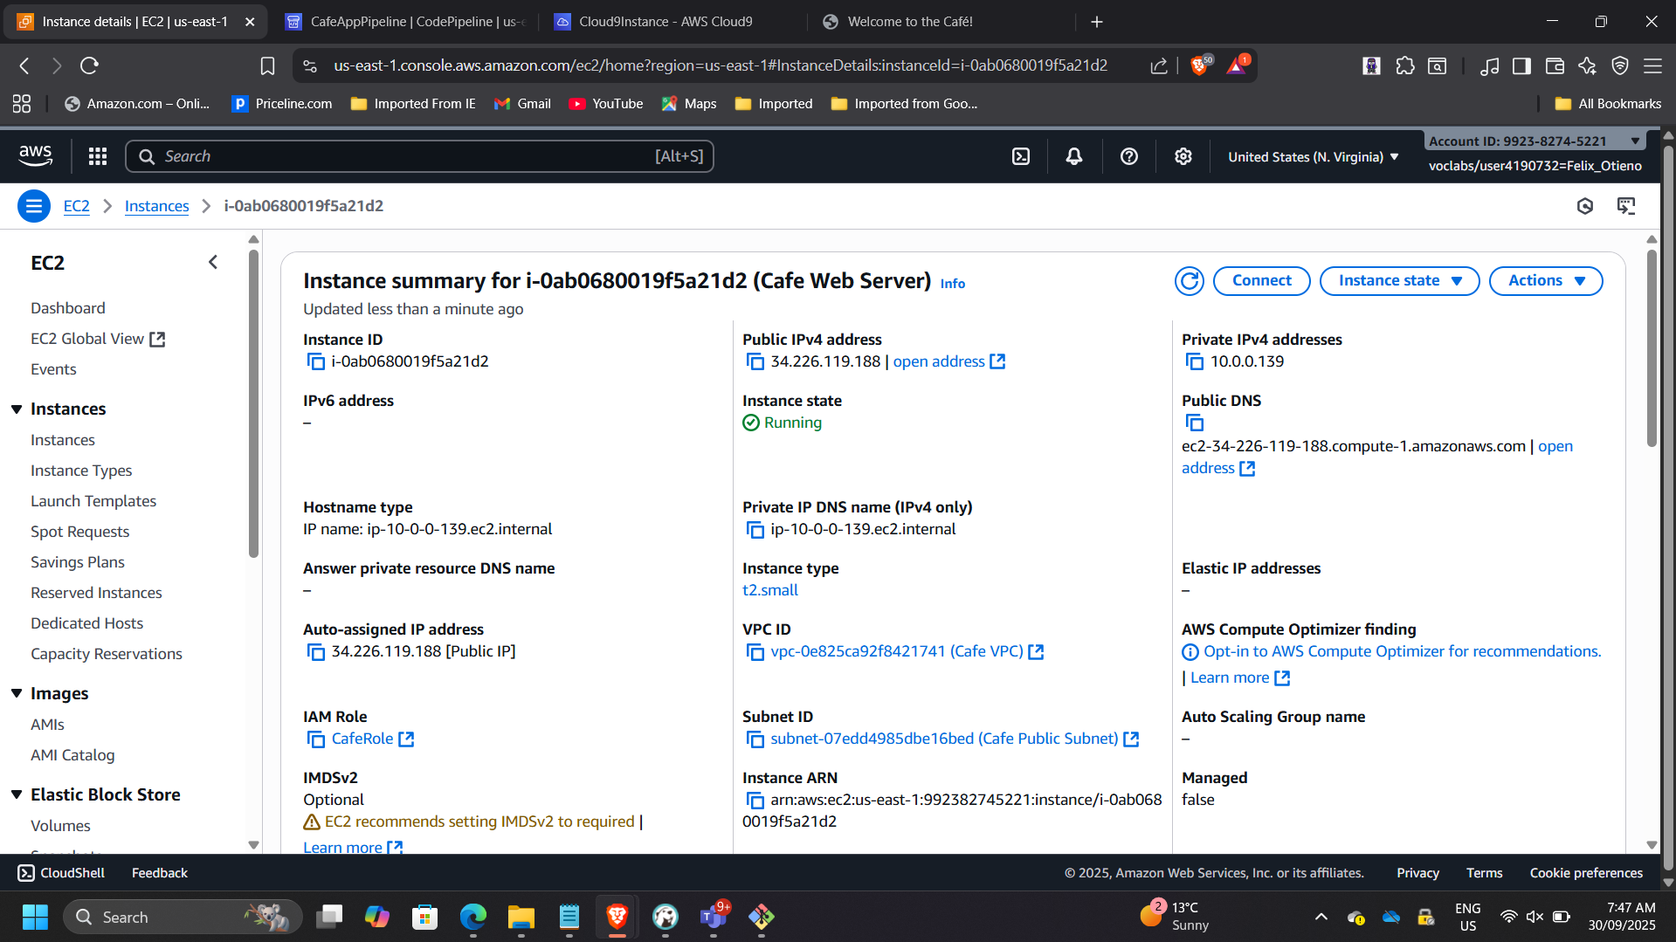Click the Connect button
Image resolution: width=1676 pixels, height=942 pixels.
(1261, 280)
